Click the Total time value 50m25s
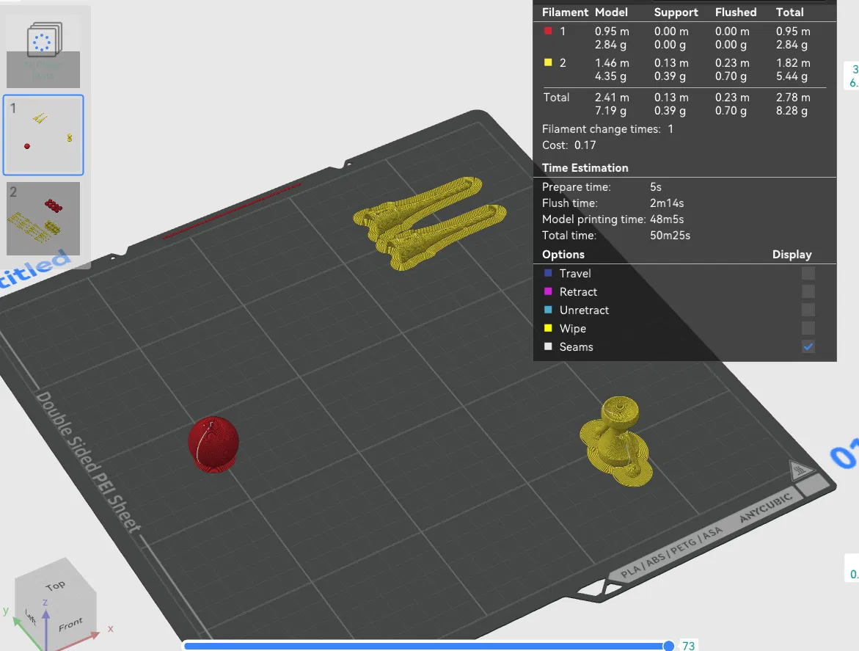 [x=670, y=235]
